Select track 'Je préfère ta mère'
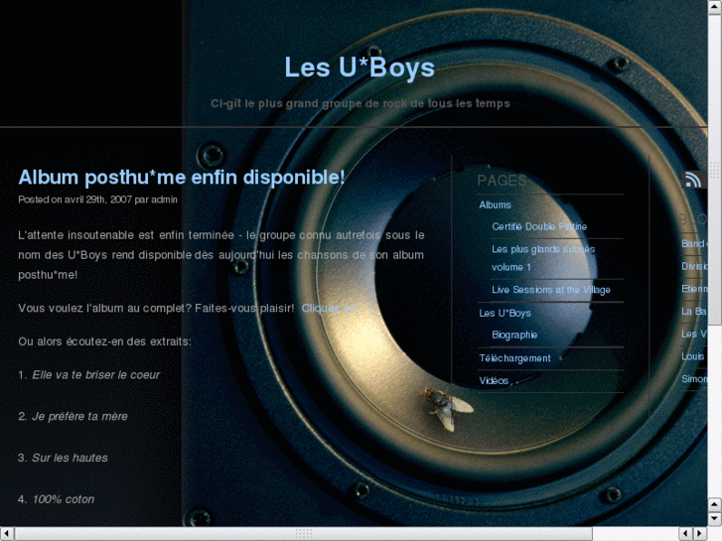 click(x=79, y=416)
